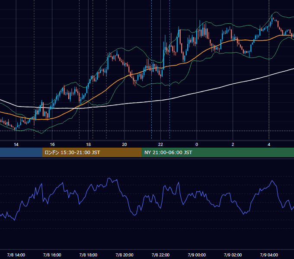Click the 7/8 22:00 time label
The width and height of the screenshot is (294, 259).
[160, 255]
